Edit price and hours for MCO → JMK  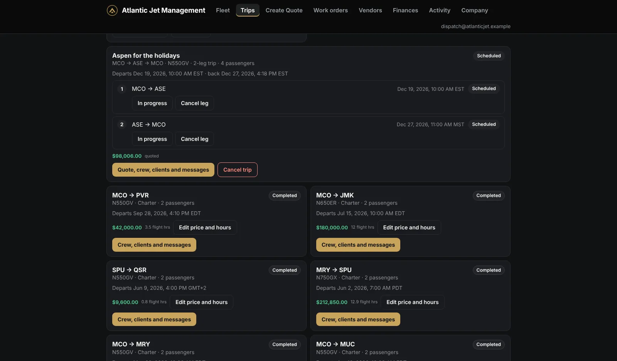tap(409, 227)
